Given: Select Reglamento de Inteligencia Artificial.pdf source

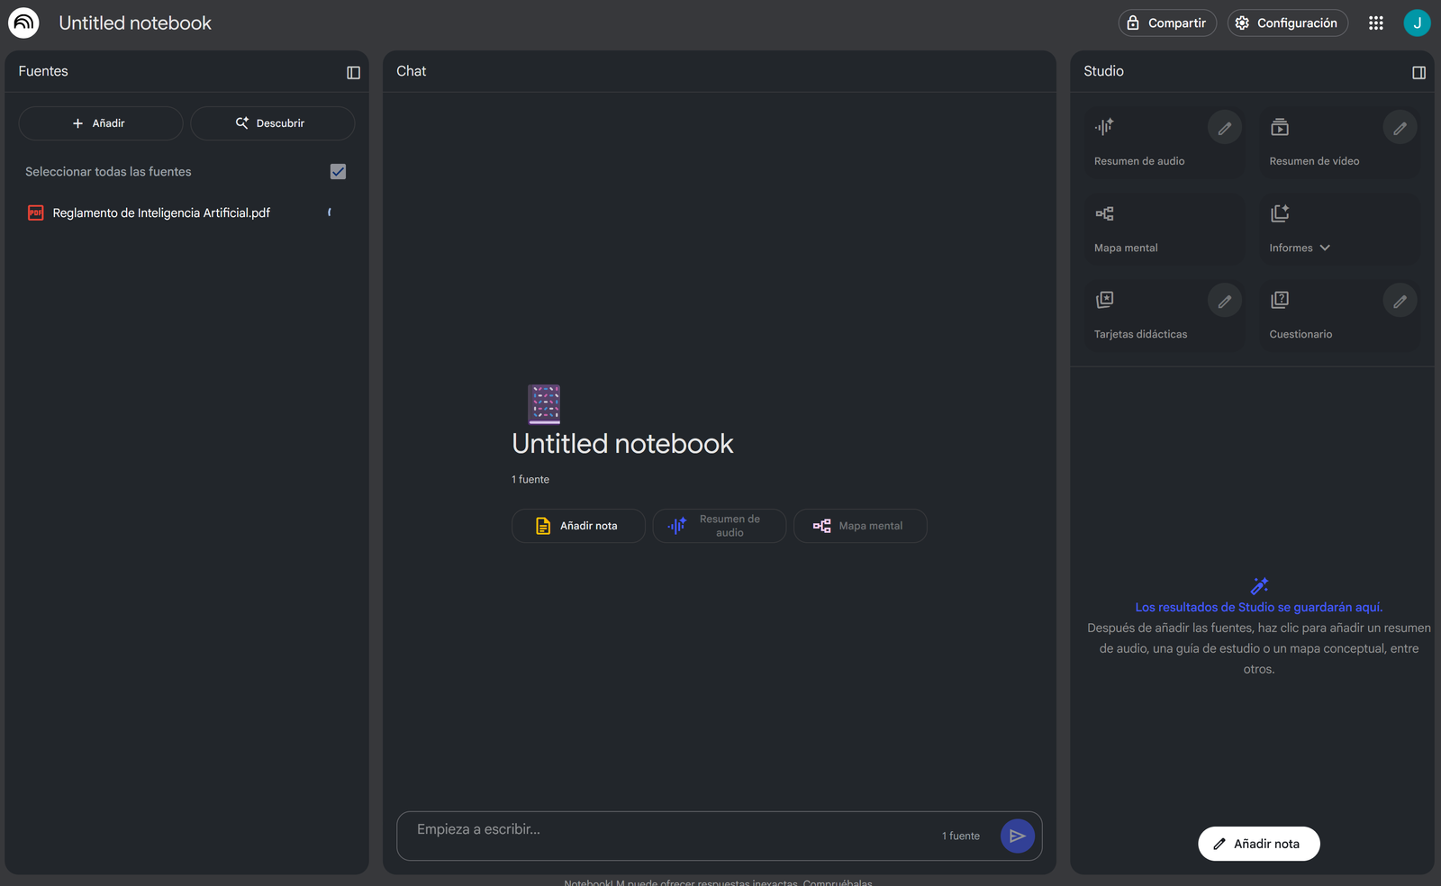Looking at the screenshot, I should (x=161, y=213).
